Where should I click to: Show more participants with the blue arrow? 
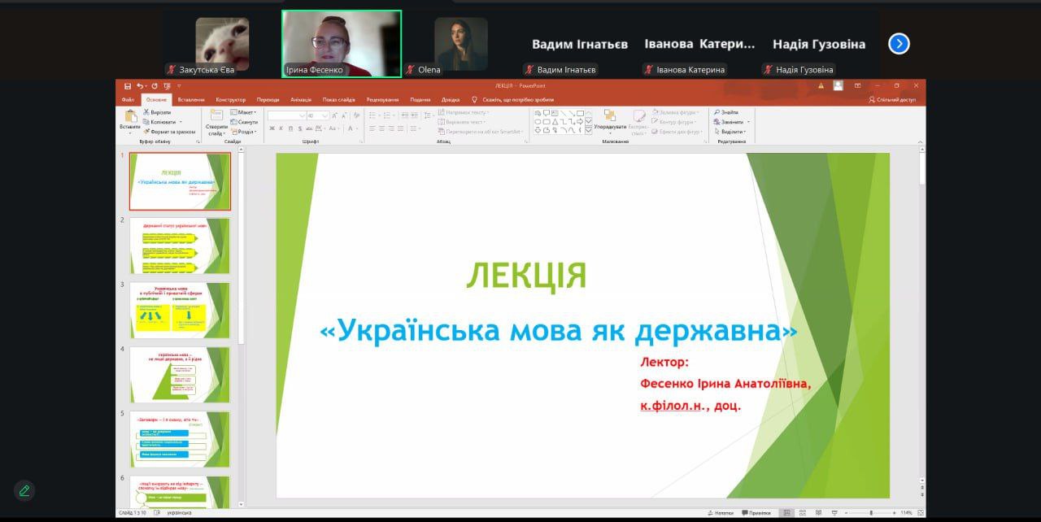(898, 44)
